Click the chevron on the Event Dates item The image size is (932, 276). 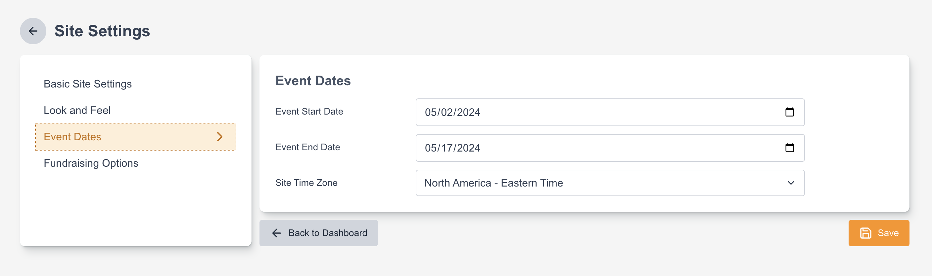[220, 137]
